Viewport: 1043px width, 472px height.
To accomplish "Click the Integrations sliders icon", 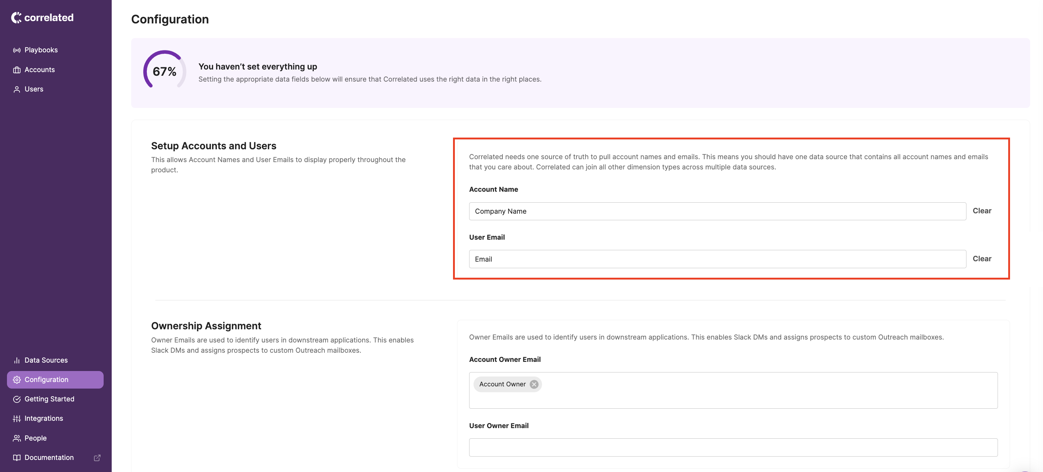I will pyautogui.click(x=16, y=419).
